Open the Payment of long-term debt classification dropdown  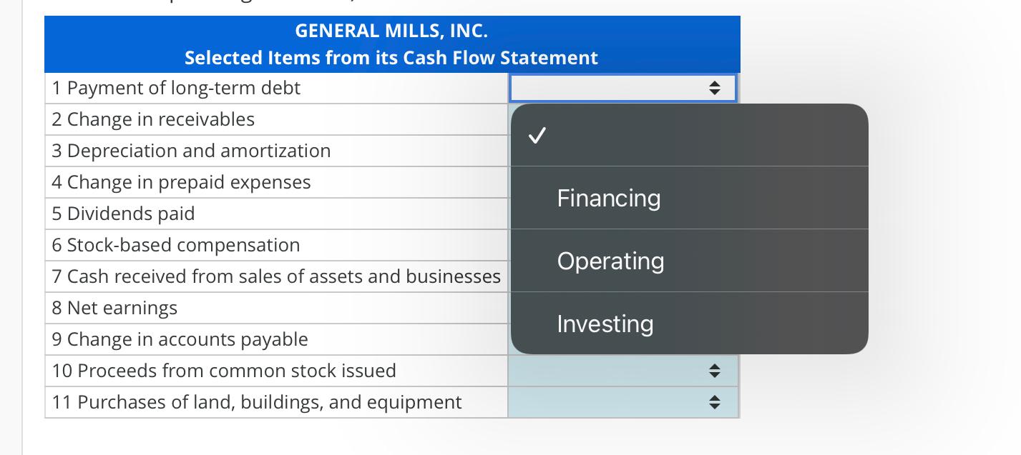click(622, 88)
